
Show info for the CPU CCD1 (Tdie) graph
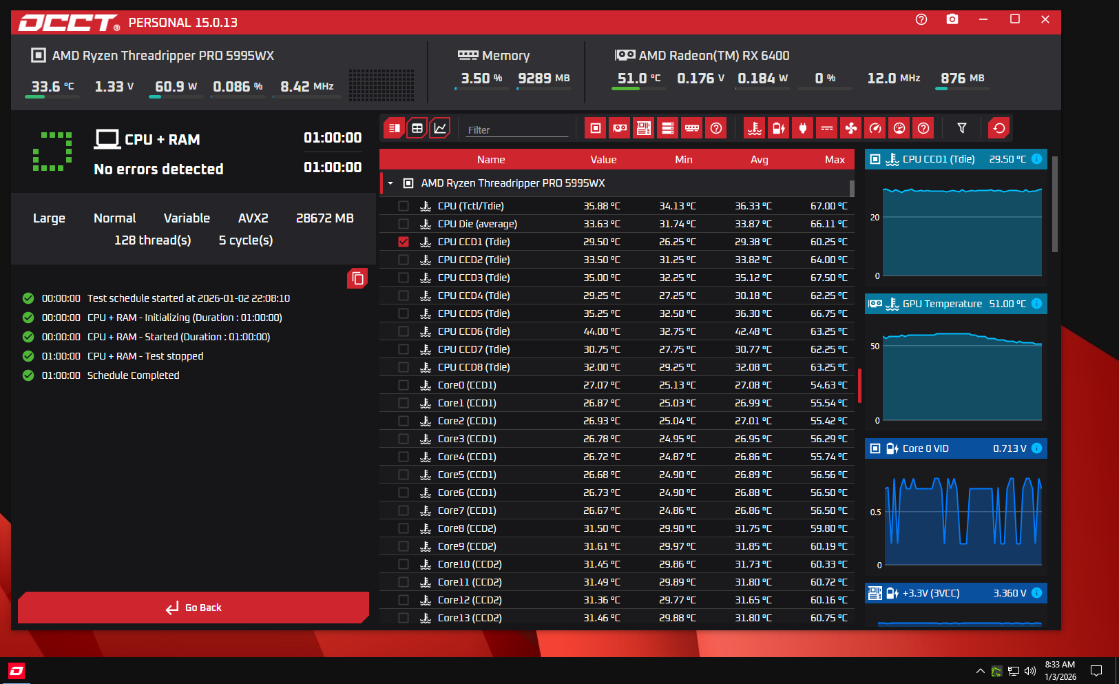pos(1037,159)
